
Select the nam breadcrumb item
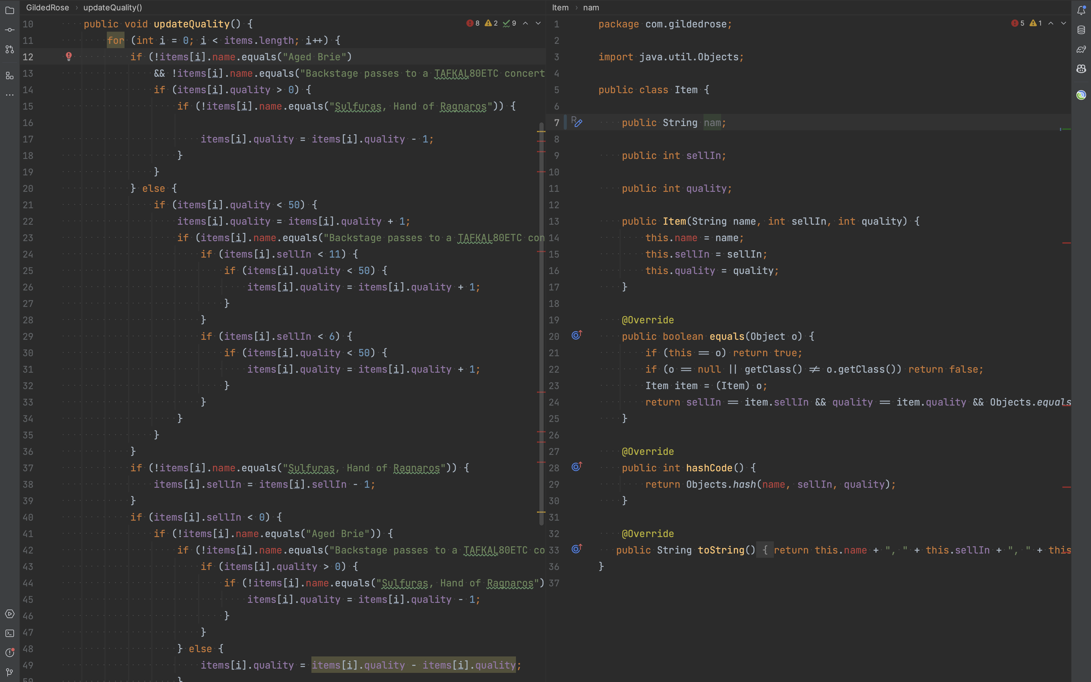click(x=591, y=8)
